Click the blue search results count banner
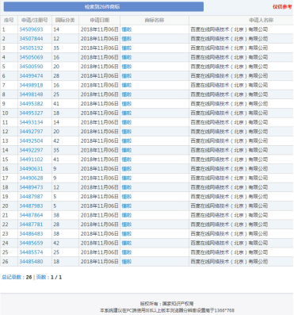The width and height of the screenshot is (294, 315). pos(104,6)
